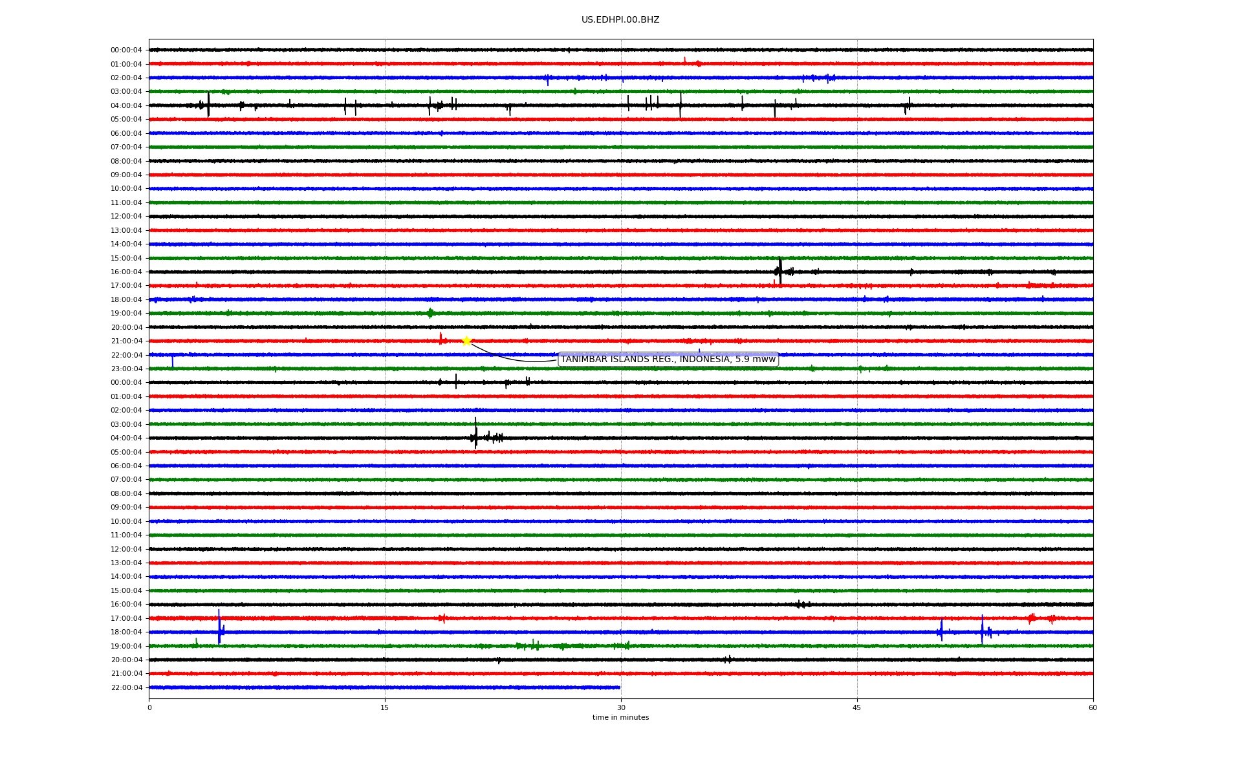Click the blue spike at the start of the 22:00:04 trace

[172, 361]
